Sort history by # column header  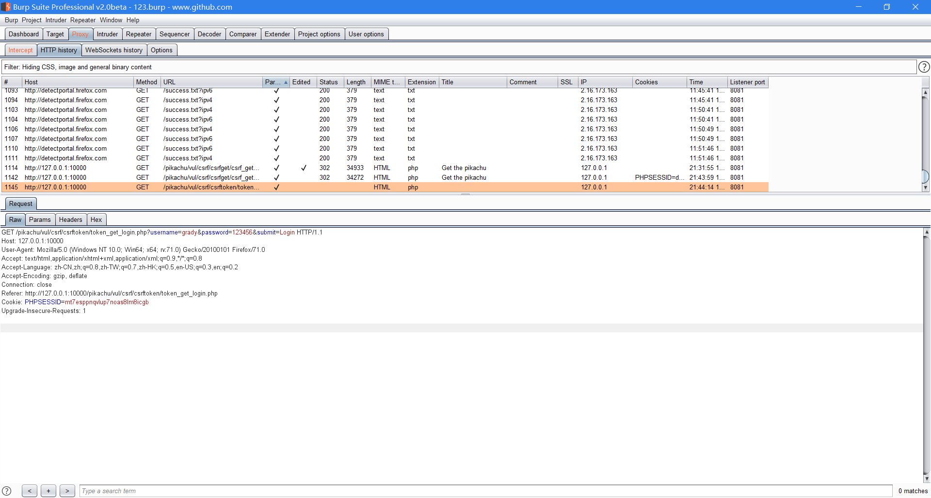coord(12,82)
